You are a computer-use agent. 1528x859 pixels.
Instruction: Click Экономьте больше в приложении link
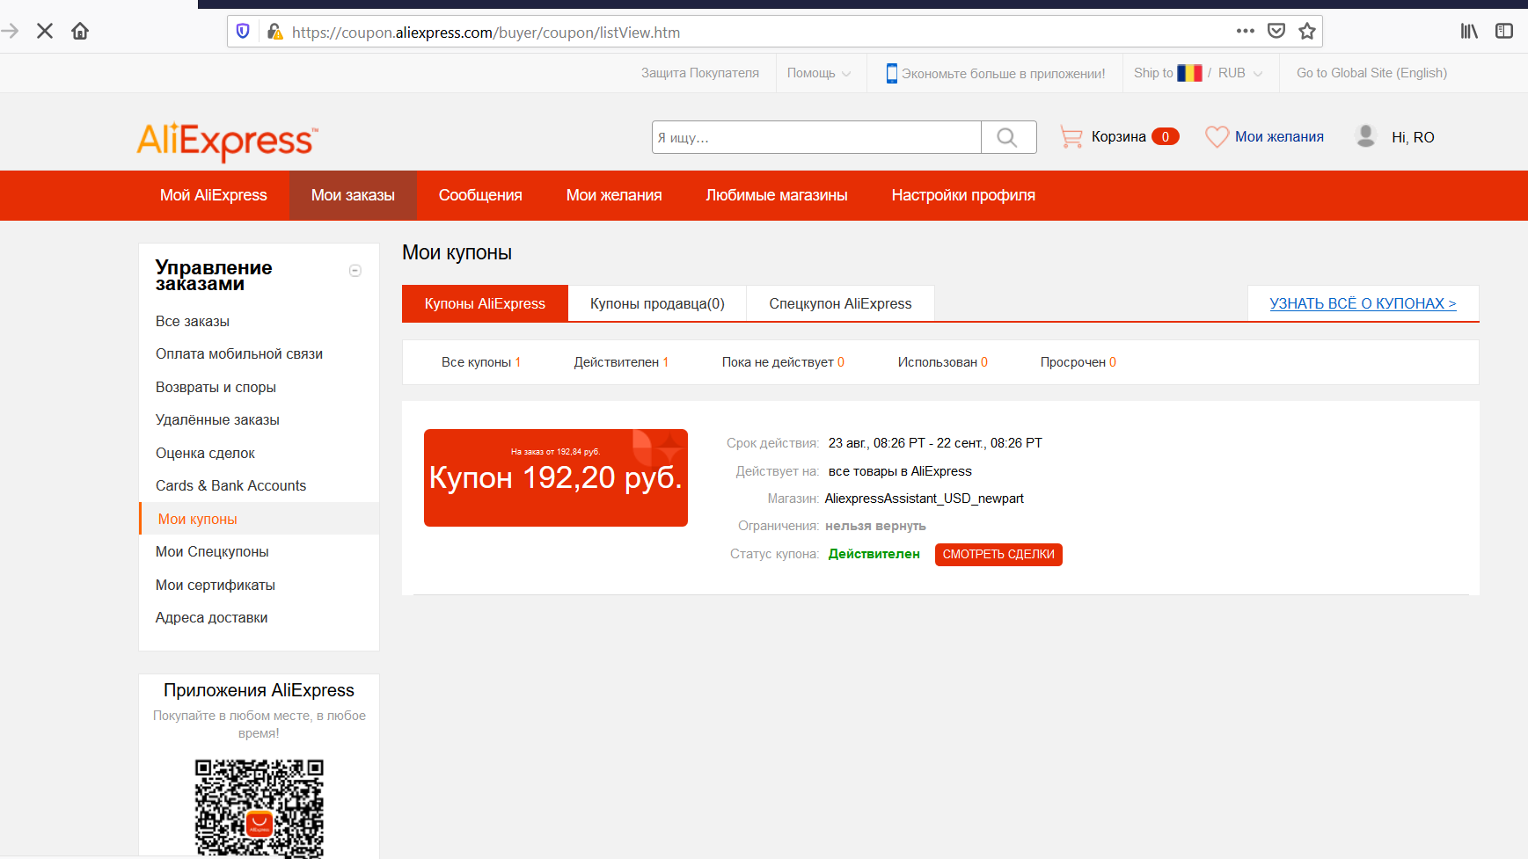click(1003, 74)
